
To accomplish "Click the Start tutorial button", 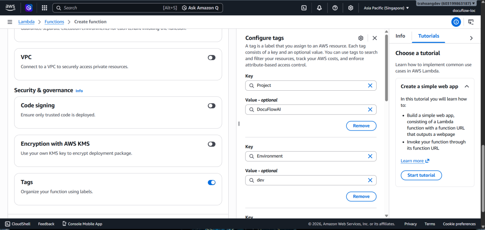I will (421, 175).
